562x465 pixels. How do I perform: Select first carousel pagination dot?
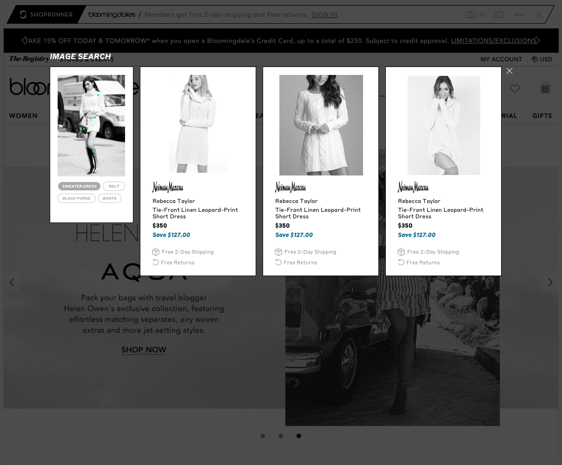click(263, 436)
